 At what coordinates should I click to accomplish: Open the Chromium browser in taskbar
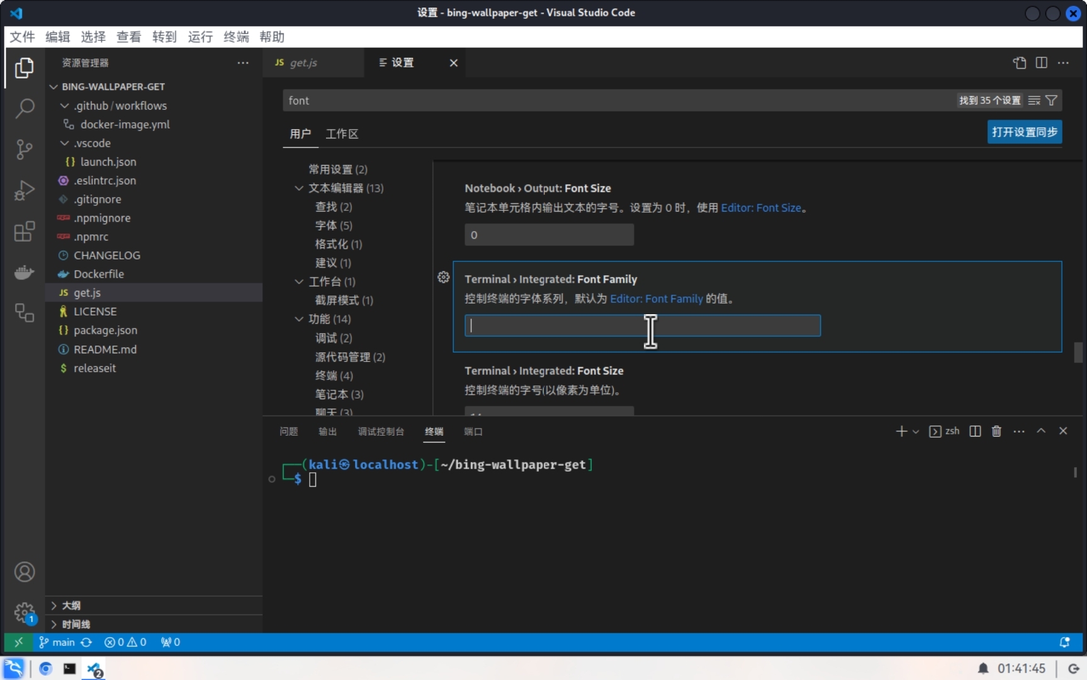pos(45,669)
